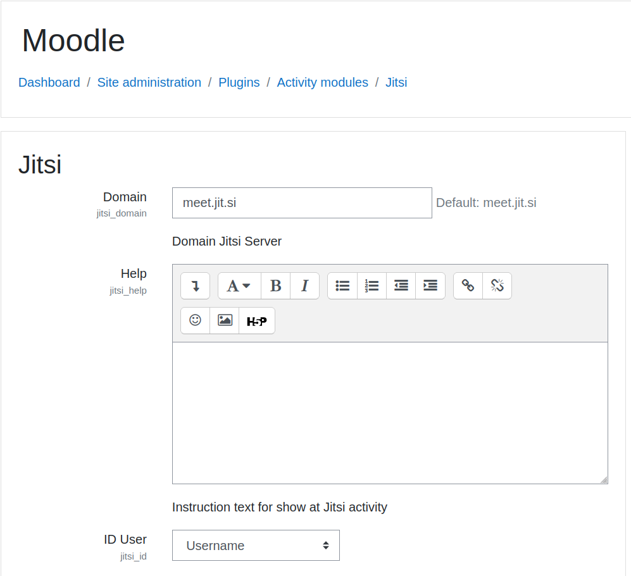Insert H5P content in editor
This screenshot has height=576, width=631.
pyautogui.click(x=256, y=321)
